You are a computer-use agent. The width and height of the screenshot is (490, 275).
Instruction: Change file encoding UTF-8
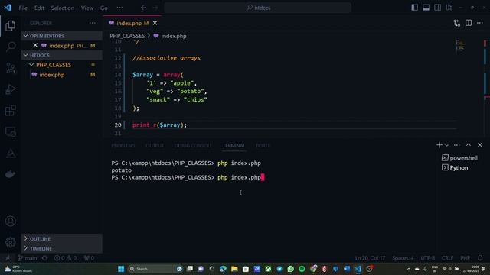click(428, 258)
